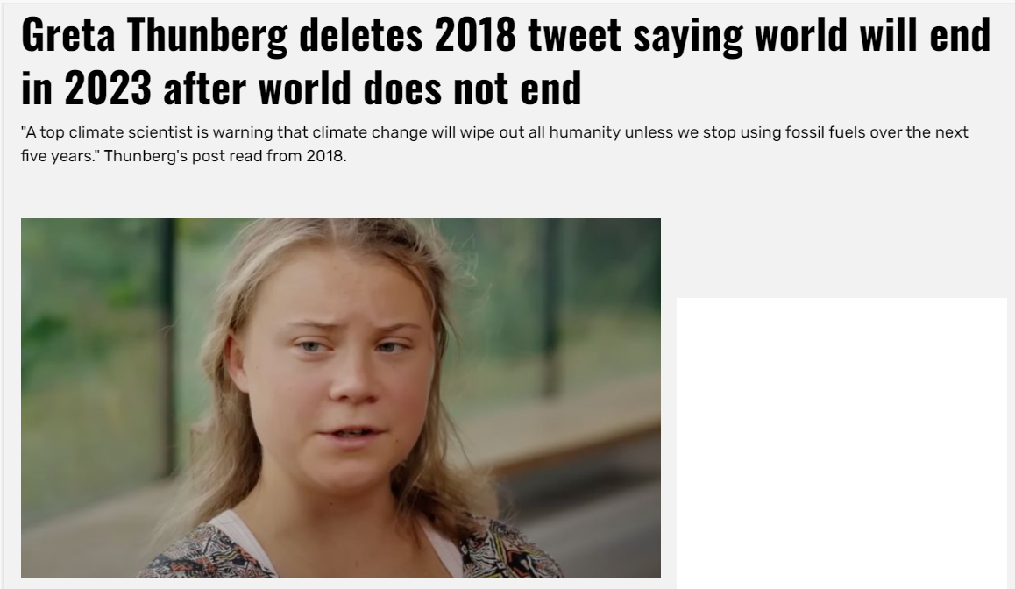Click "2023" in the headline's second line
The image size is (1015, 589).
[x=108, y=89]
